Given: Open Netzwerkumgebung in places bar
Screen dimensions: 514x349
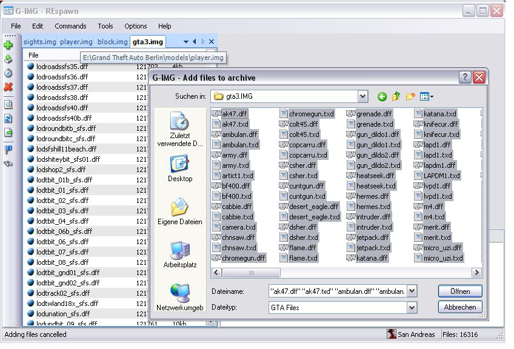Looking at the screenshot, I should (x=179, y=297).
